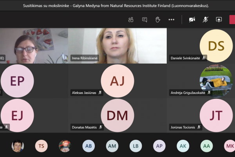The width and height of the screenshot is (235, 157).
Task: Click the EJ avatar circle
Action: point(17,115)
